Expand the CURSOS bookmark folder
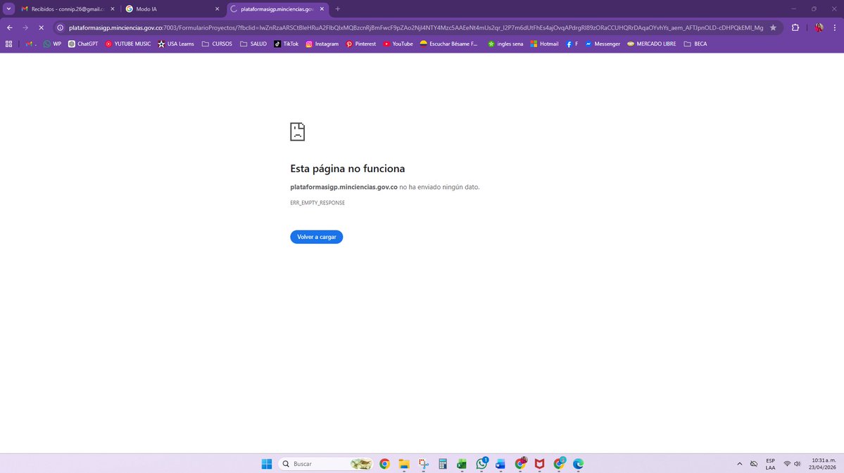This screenshot has height=473, width=844. tap(217, 44)
